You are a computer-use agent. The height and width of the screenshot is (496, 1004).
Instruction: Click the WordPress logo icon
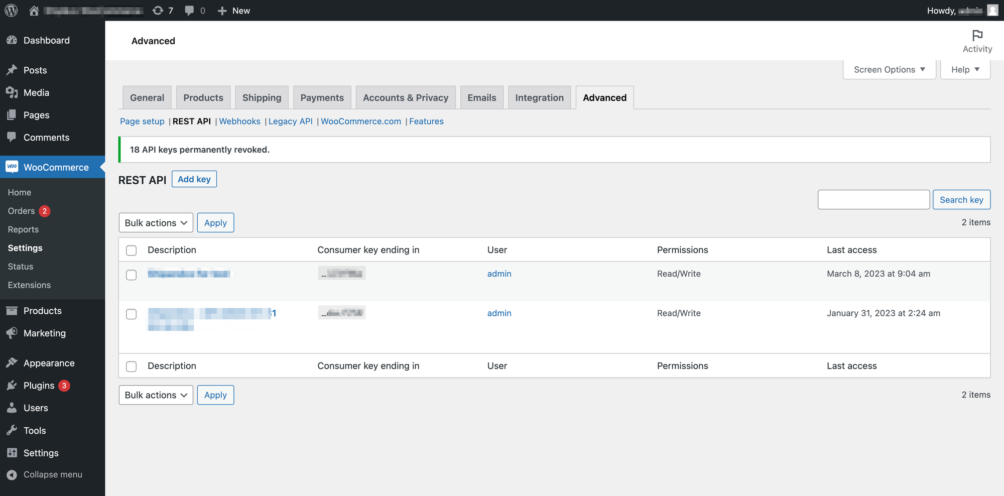(x=12, y=11)
